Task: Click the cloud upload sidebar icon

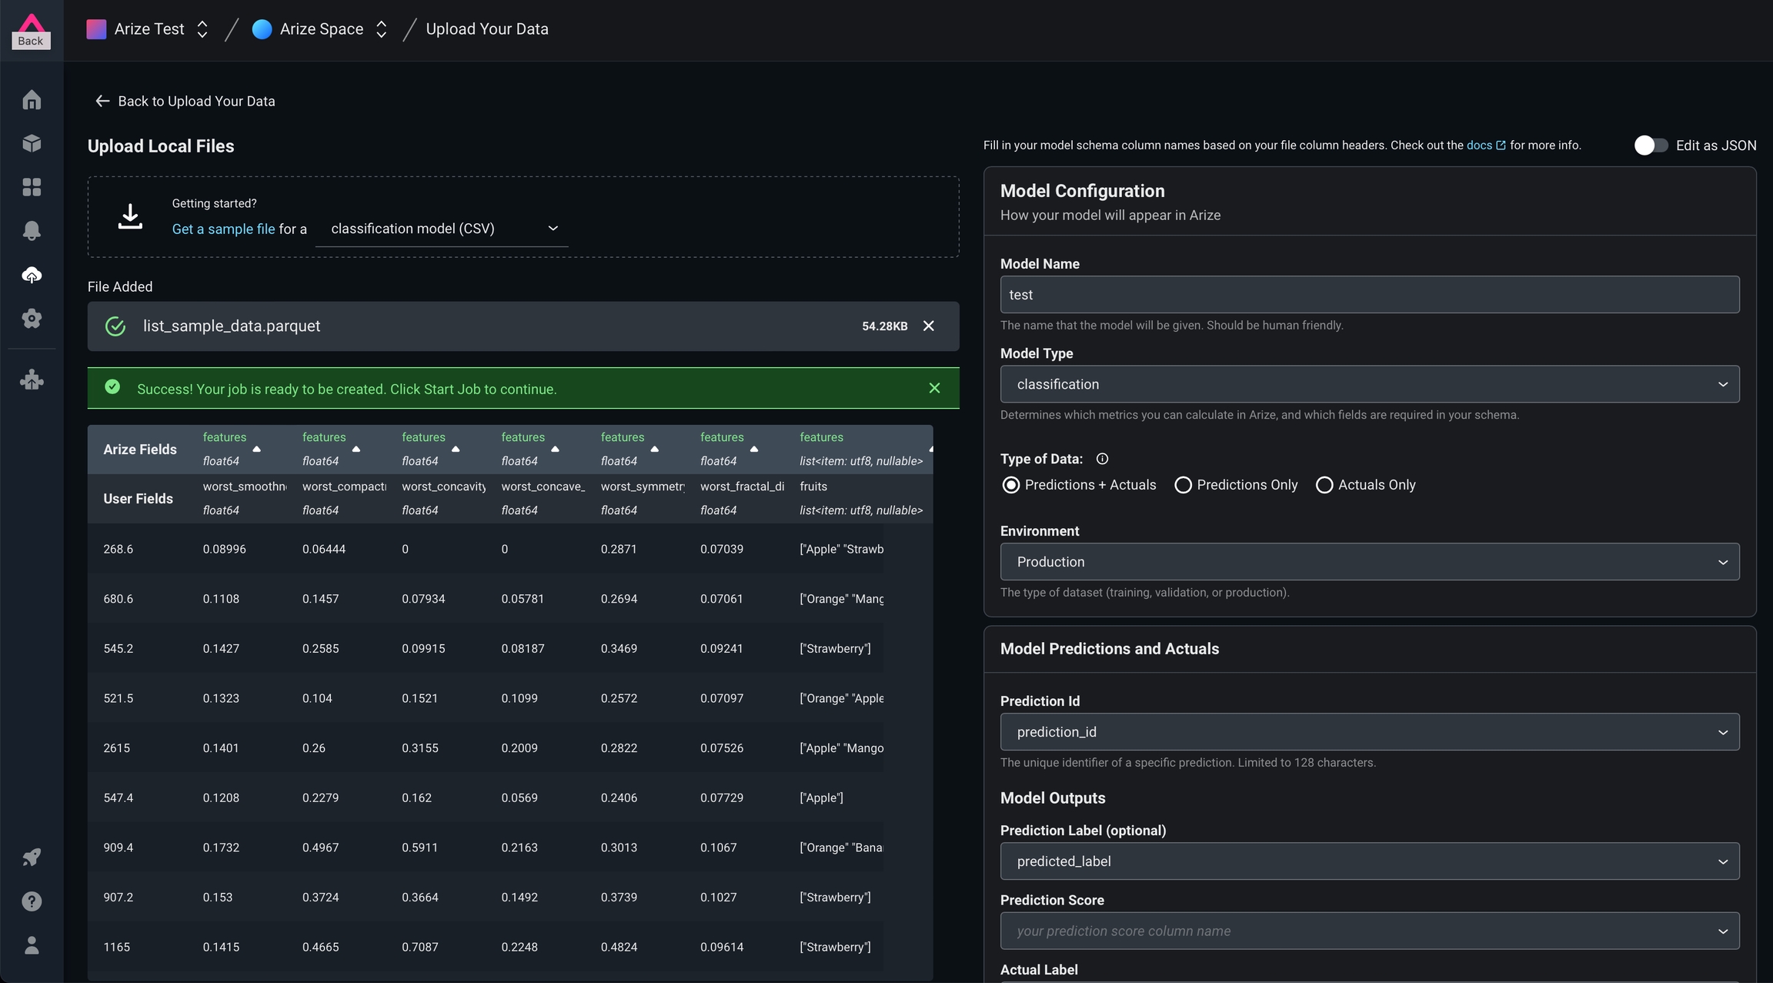Action: pos(32,275)
